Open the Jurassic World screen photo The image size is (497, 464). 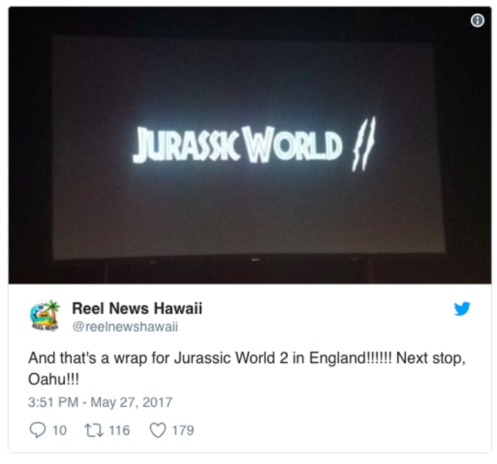pyautogui.click(x=250, y=145)
